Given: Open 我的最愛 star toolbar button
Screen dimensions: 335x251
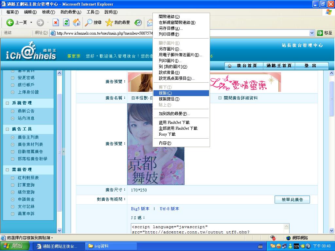Looking at the screenshot, I should [118, 23].
